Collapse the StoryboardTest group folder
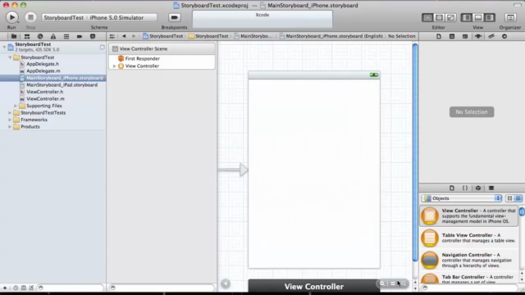 click(10, 57)
